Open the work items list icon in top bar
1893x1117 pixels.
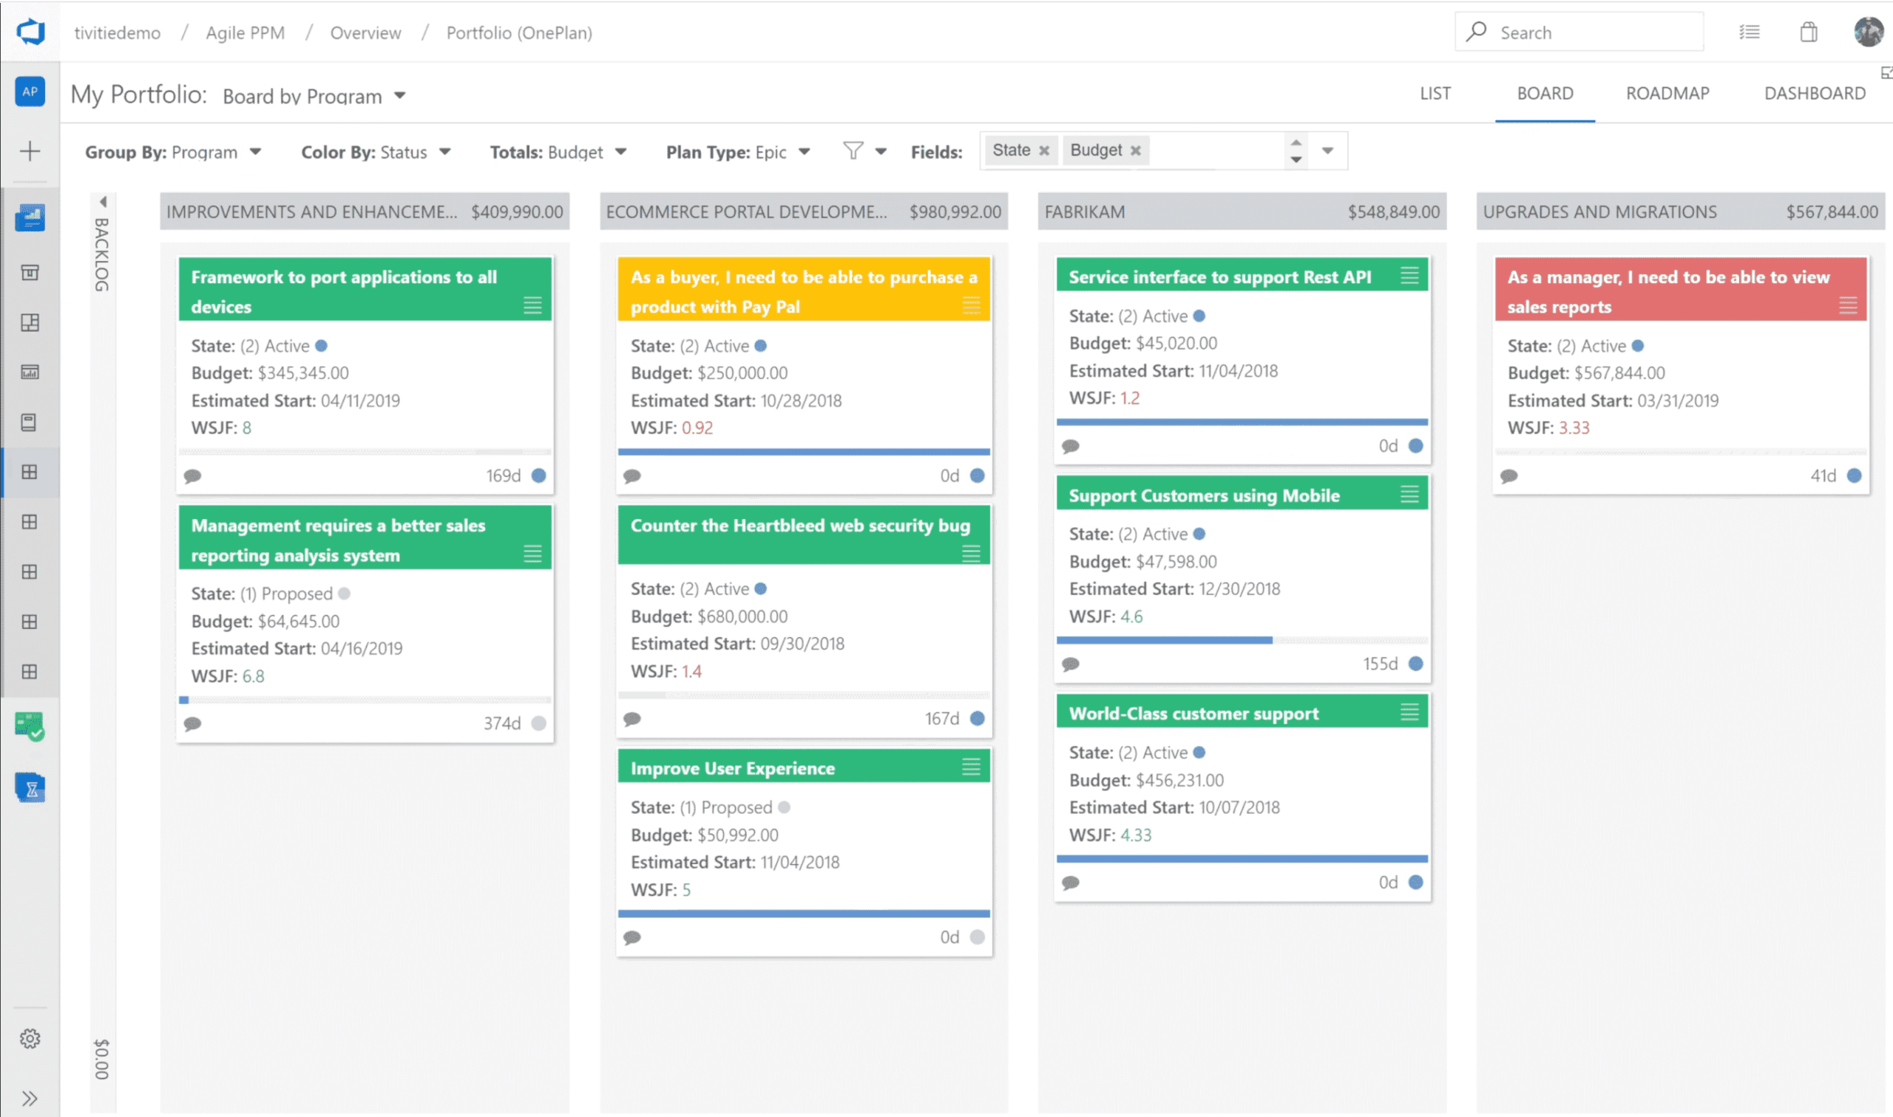tap(1750, 33)
